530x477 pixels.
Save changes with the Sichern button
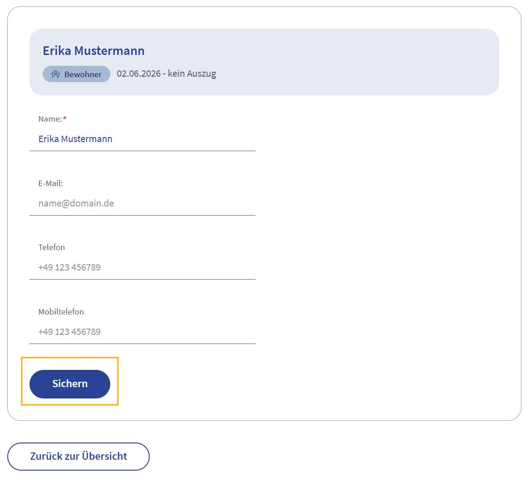(x=70, y=384)
